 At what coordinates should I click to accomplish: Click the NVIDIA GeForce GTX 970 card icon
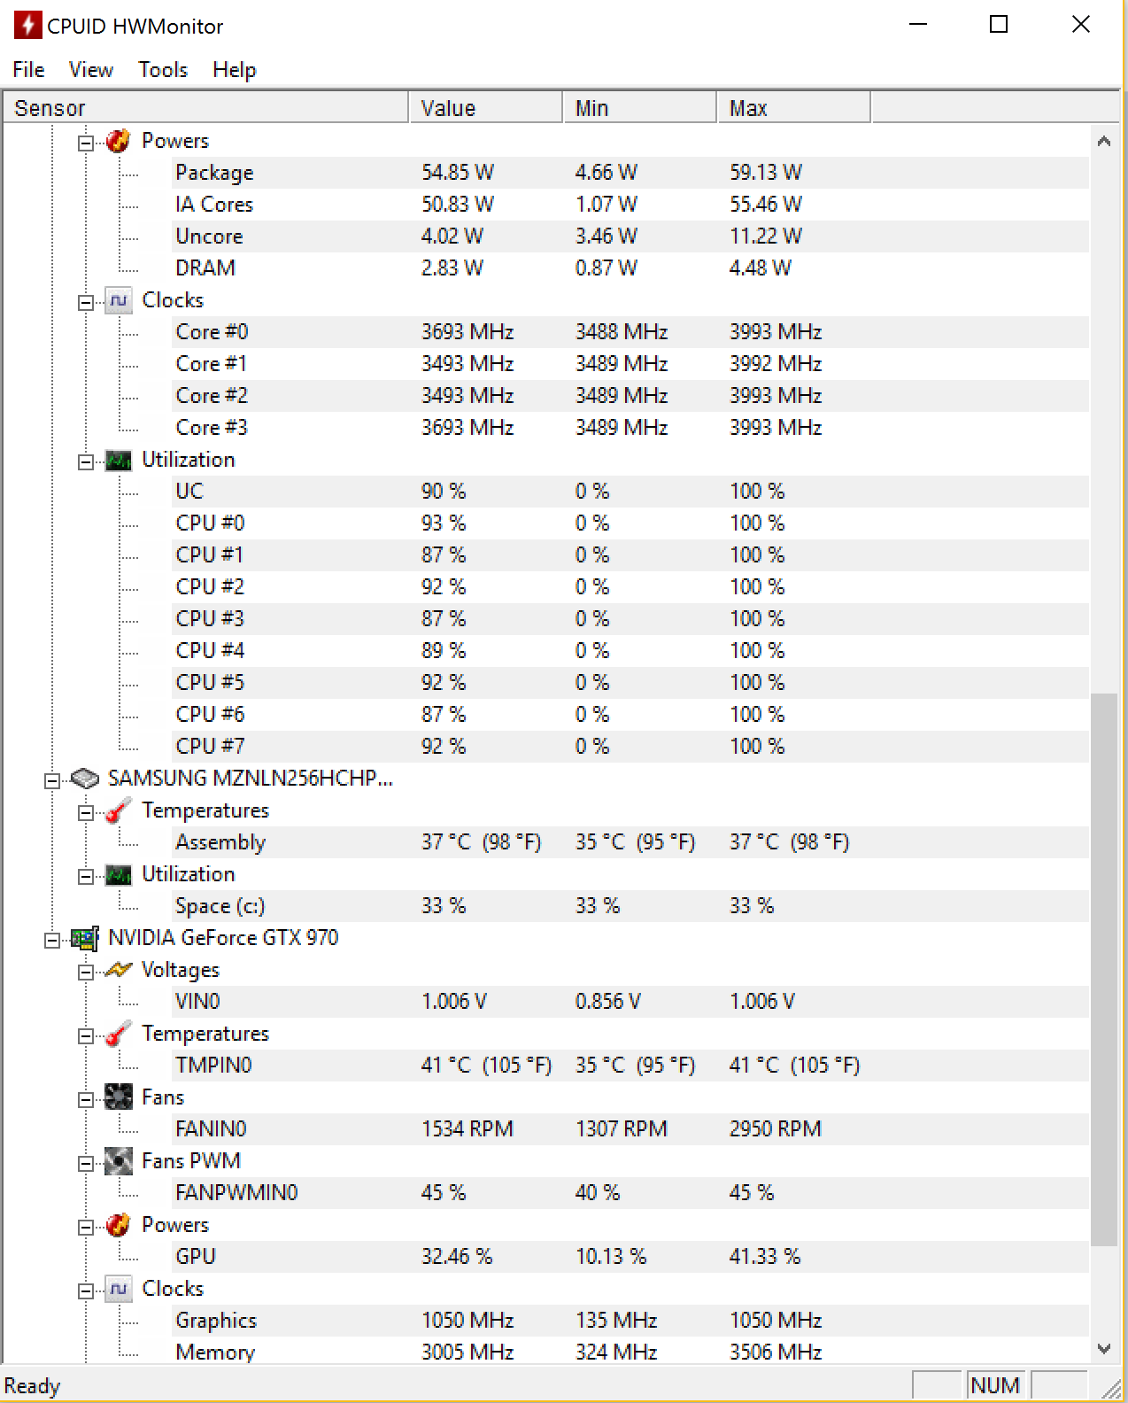[x=85, y=938]
